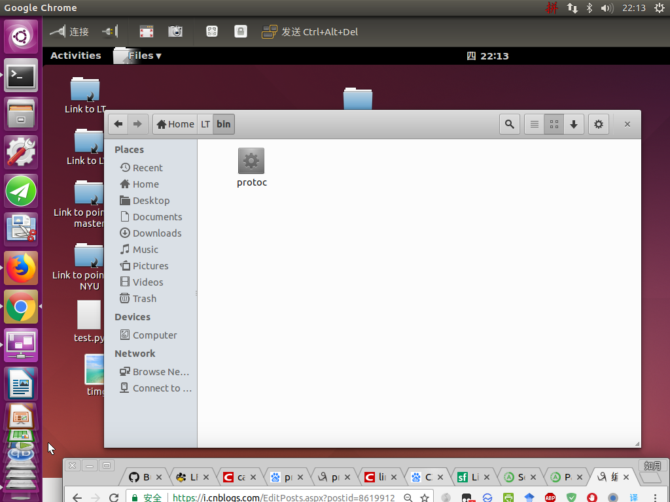The width and height of the screenshot is (670, 502).
Task: Open Home in Places sidebar
Action: pyautogui.click(x=151, y=184)
